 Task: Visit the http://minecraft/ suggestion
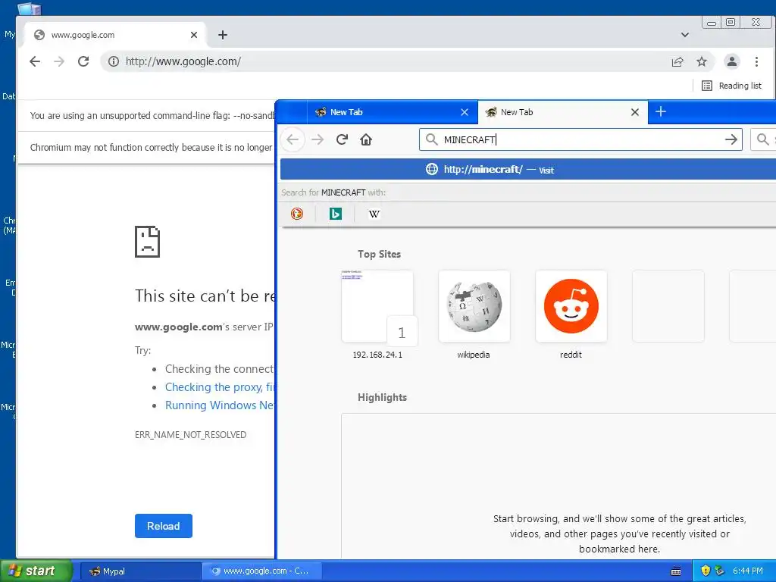[527, 169]
